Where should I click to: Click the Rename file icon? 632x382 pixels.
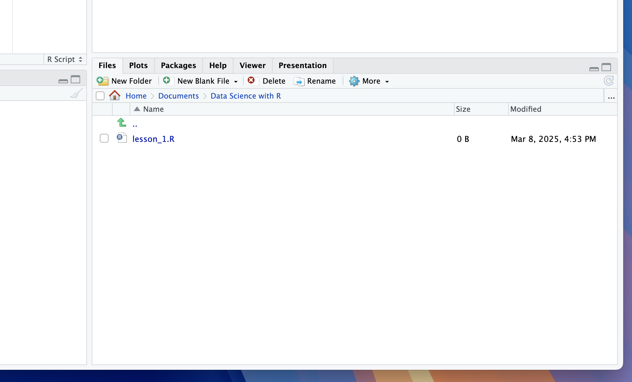(x=299, y=81)
